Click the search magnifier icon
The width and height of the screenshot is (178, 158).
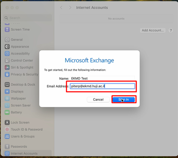pos(6,18)
